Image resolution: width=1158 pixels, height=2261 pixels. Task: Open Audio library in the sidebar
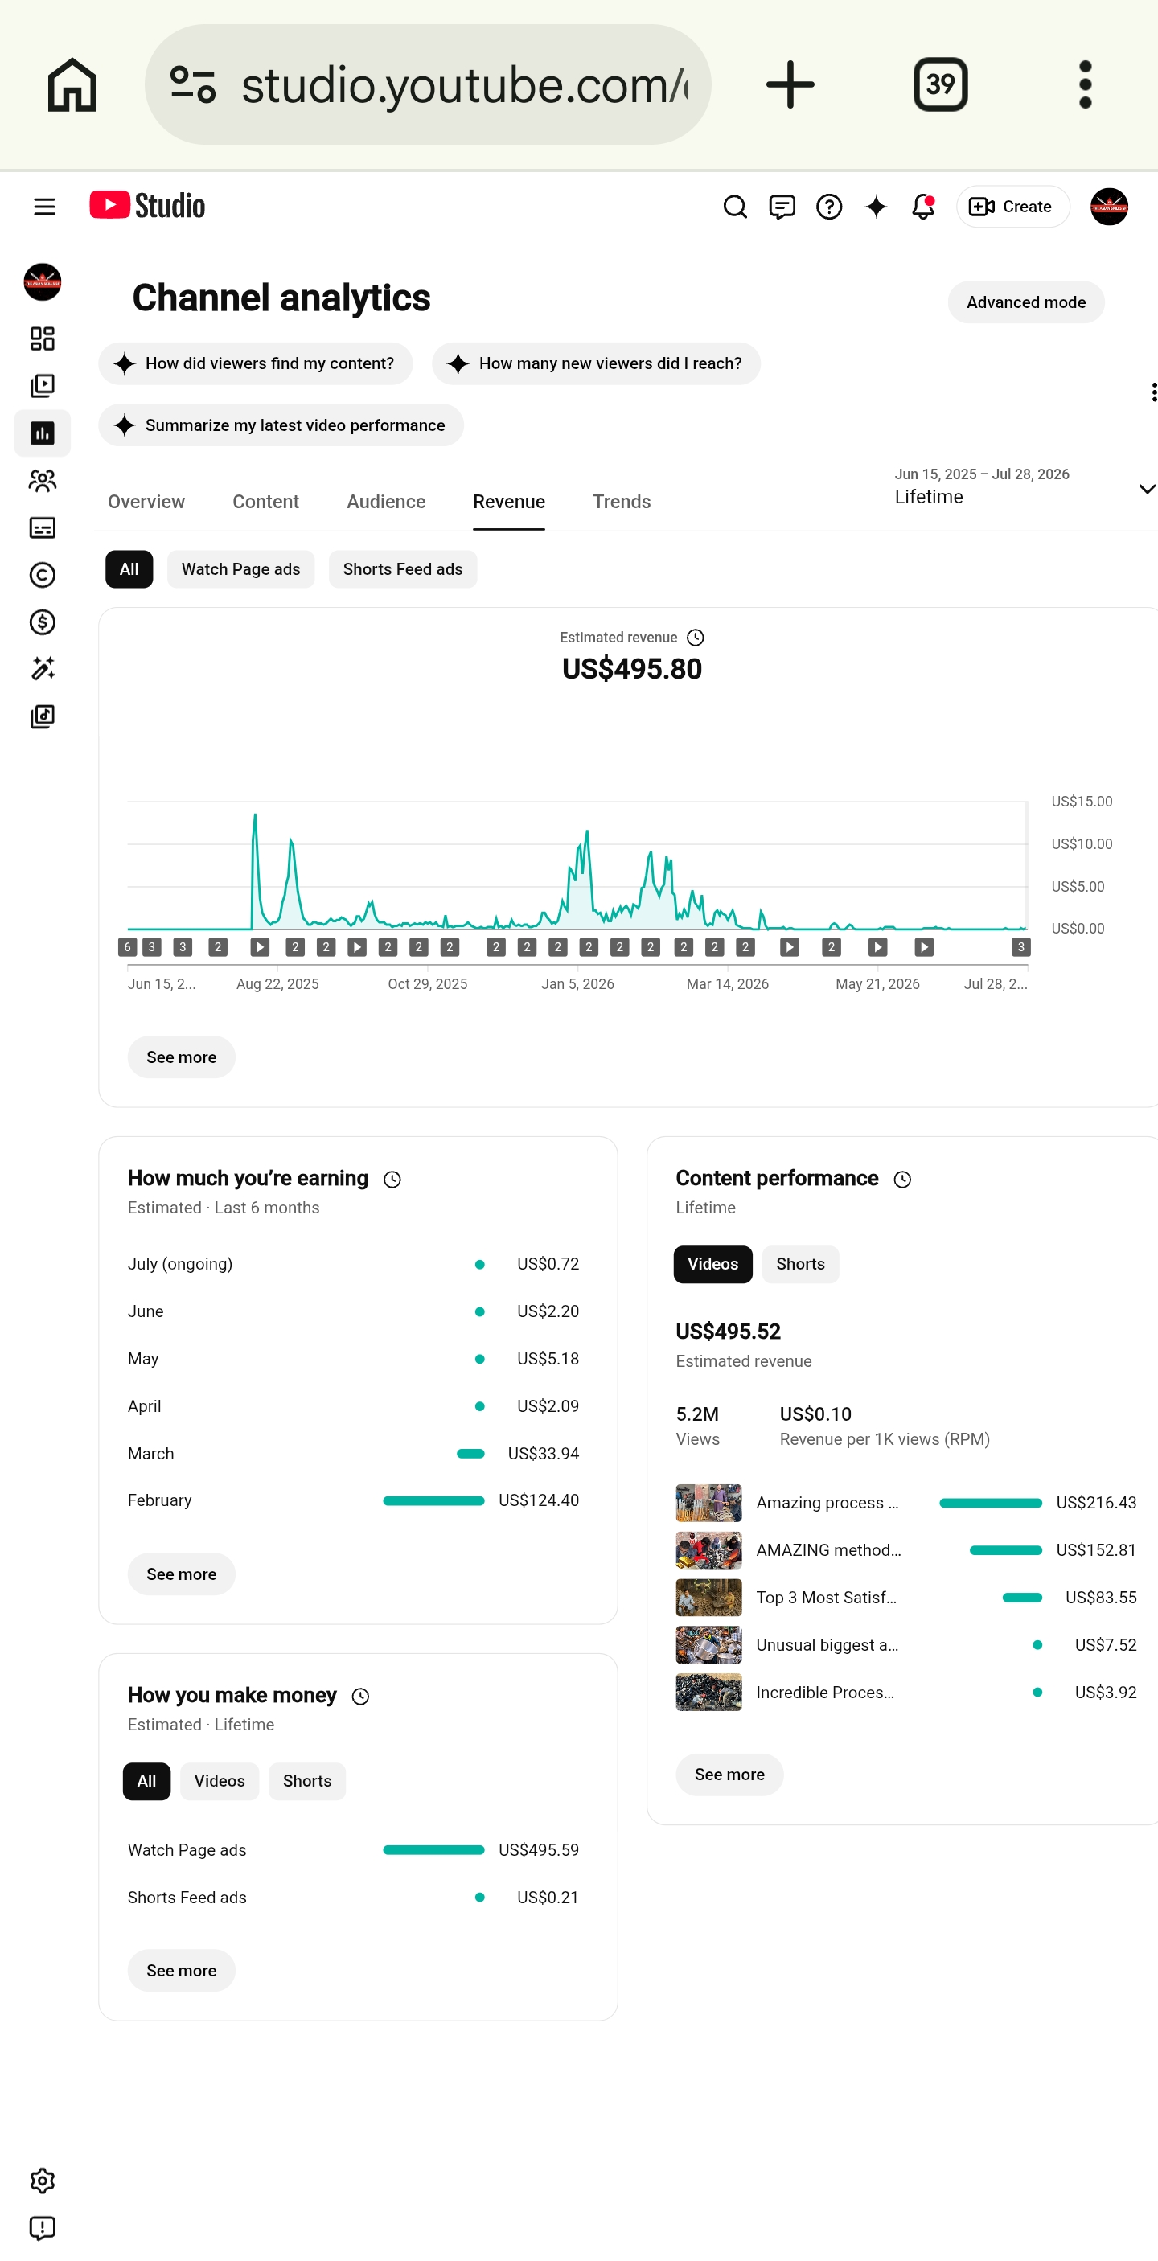pos(42,717)
